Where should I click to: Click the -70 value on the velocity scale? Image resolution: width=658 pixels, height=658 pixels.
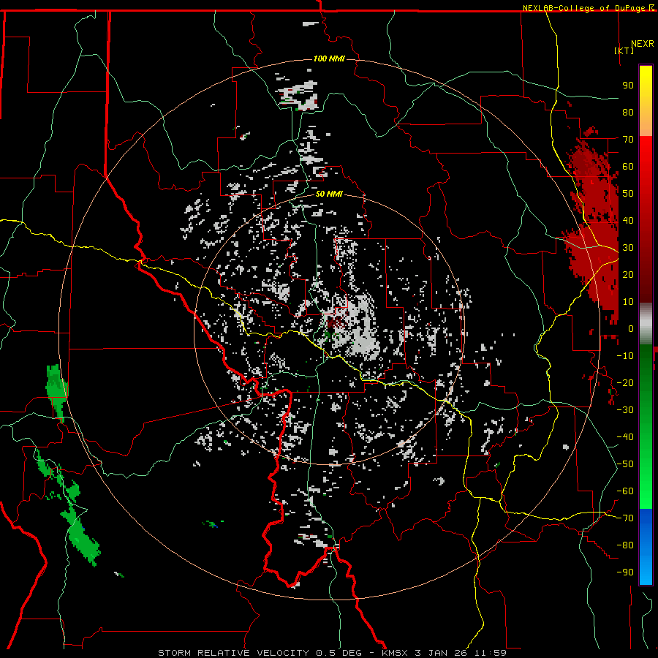pyautogui.click(x=625, y=518)
